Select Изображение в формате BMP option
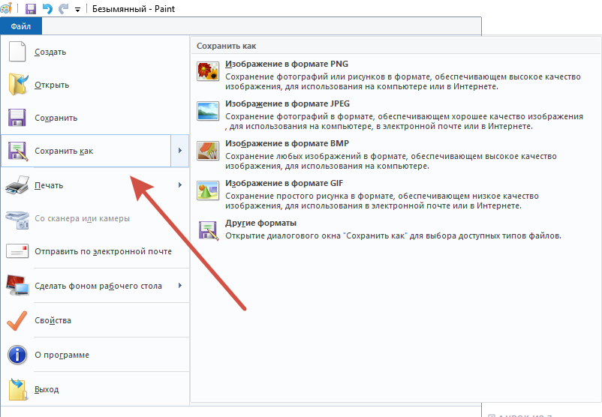Viewport: 602px width, 417px height. [x=286, y=143]
